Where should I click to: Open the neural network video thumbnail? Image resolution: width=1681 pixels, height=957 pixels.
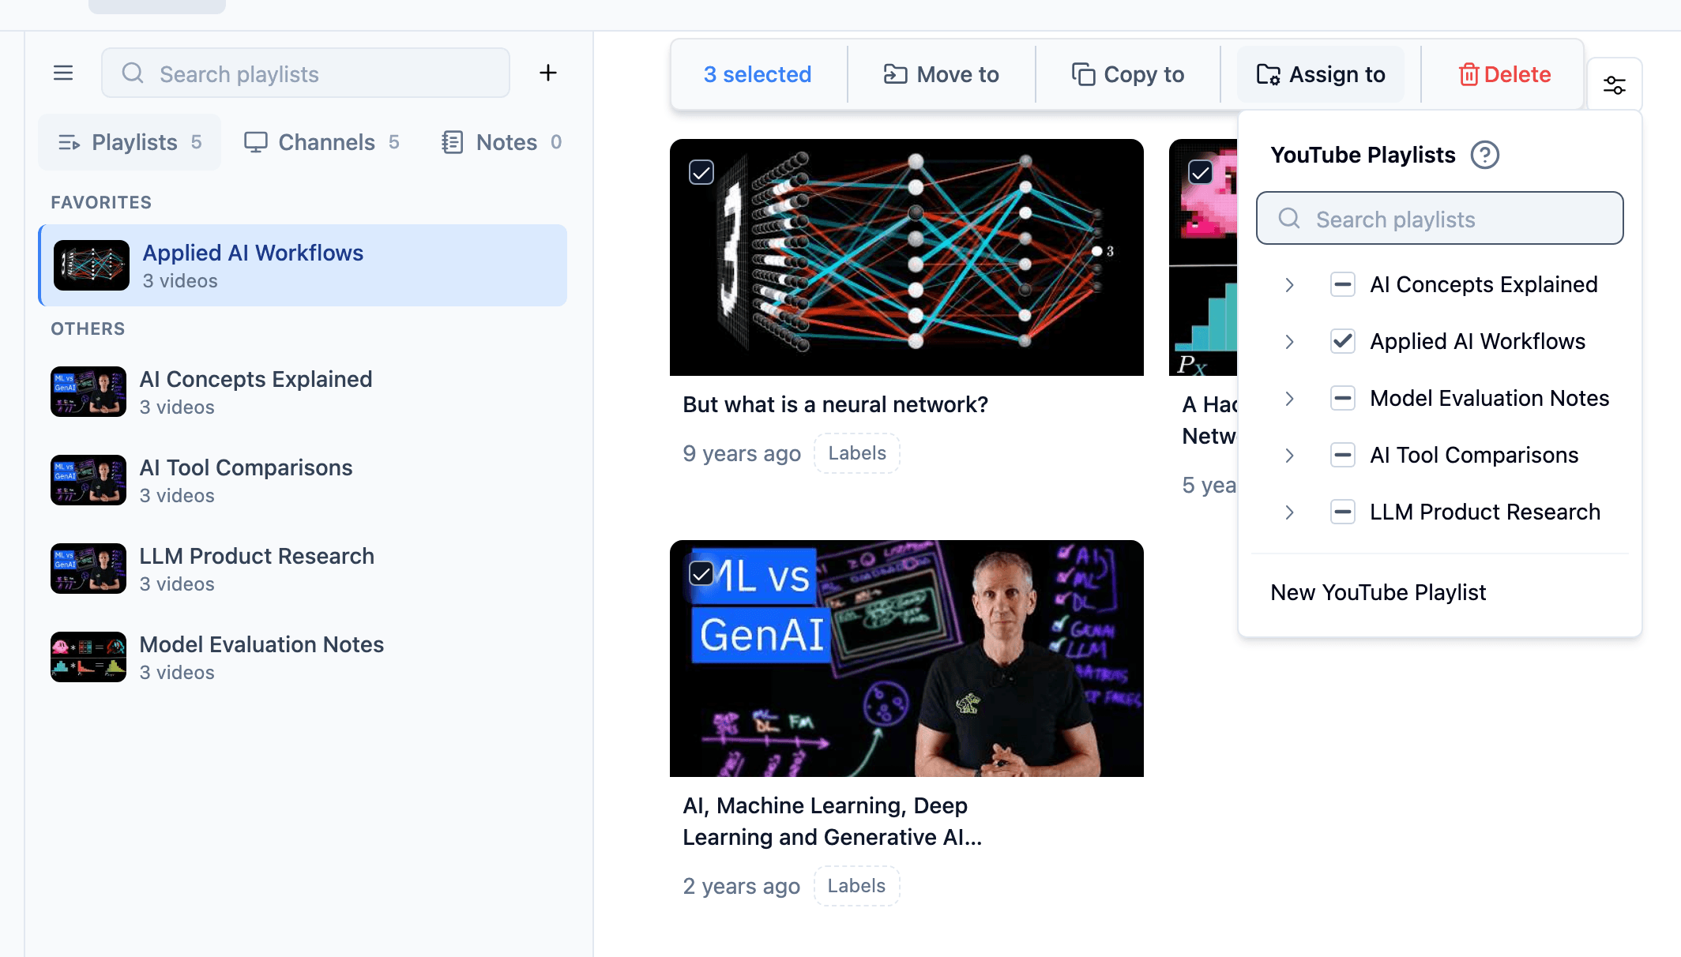(907, 257)
